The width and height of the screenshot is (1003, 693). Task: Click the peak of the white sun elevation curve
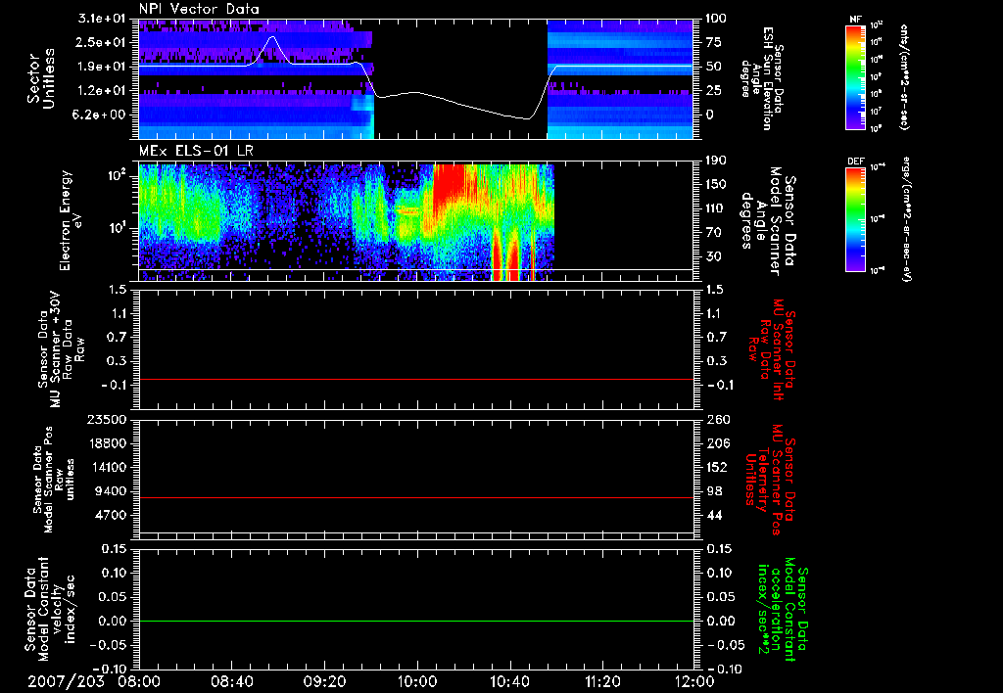(272, 37)
